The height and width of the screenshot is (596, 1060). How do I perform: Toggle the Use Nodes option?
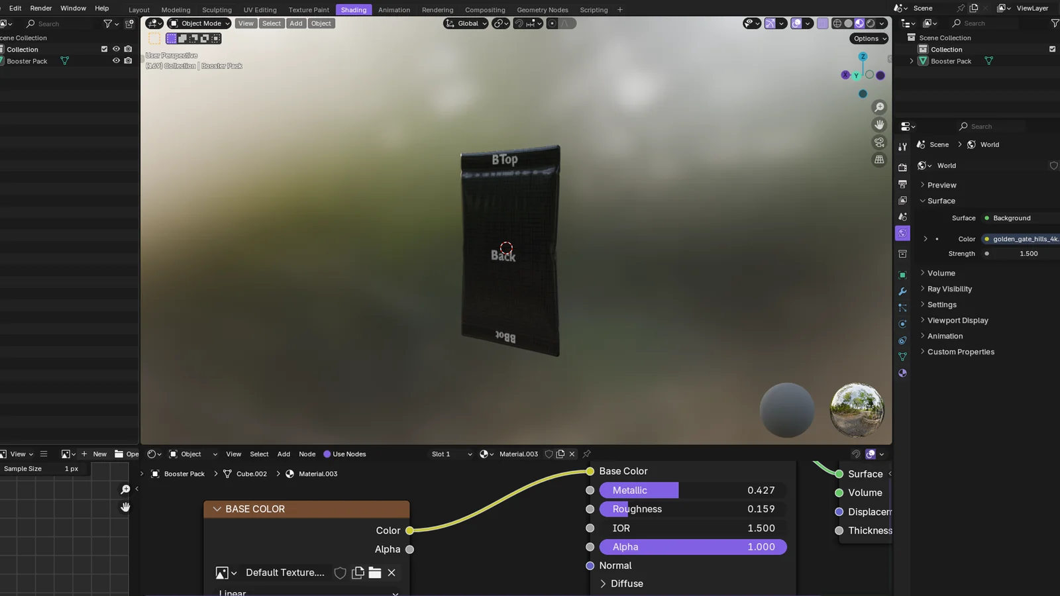point(327,454)
